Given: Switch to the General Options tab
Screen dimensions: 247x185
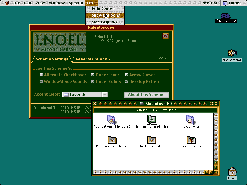Looking at the screenshot, I should (x=91, y=59).
